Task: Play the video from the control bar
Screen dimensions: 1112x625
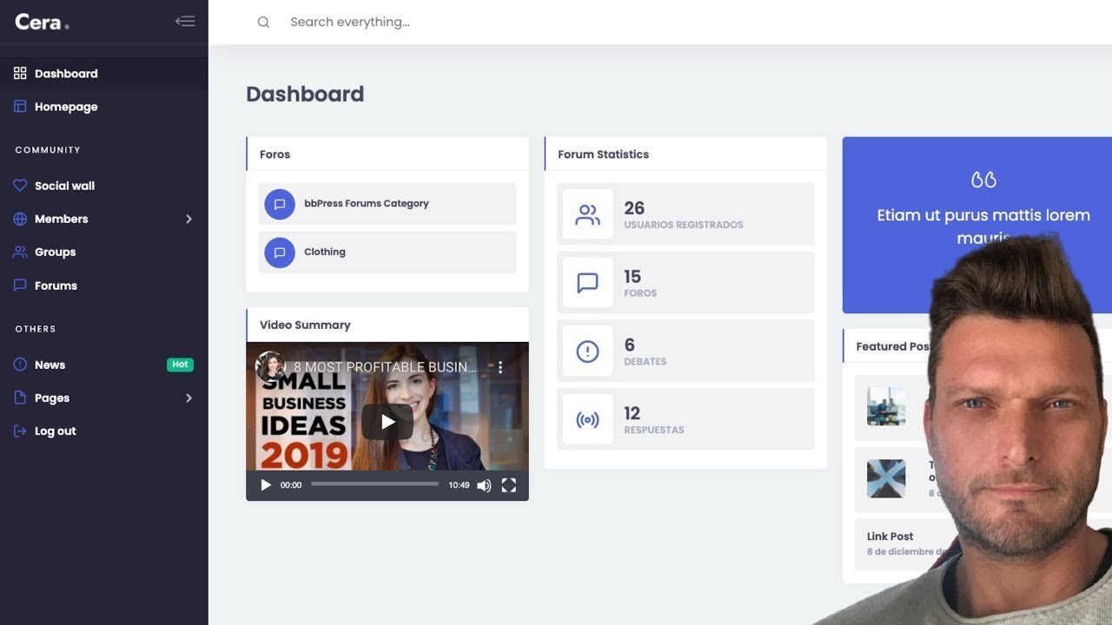Action: [x=266, y=485]
